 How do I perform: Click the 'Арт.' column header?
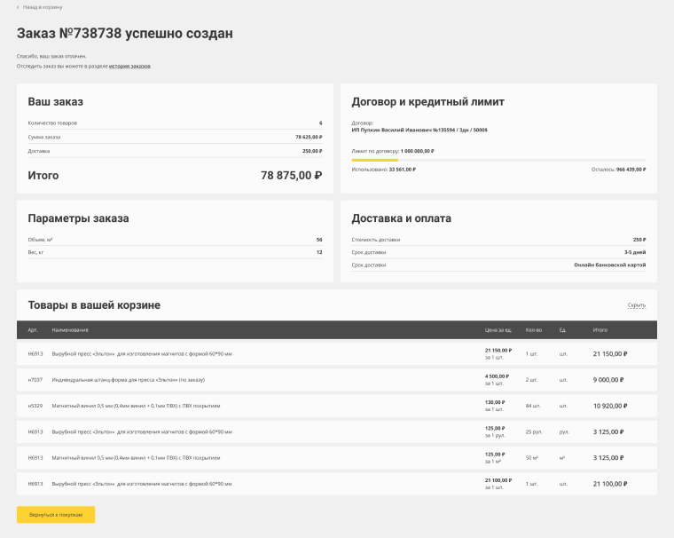(33, 330)
